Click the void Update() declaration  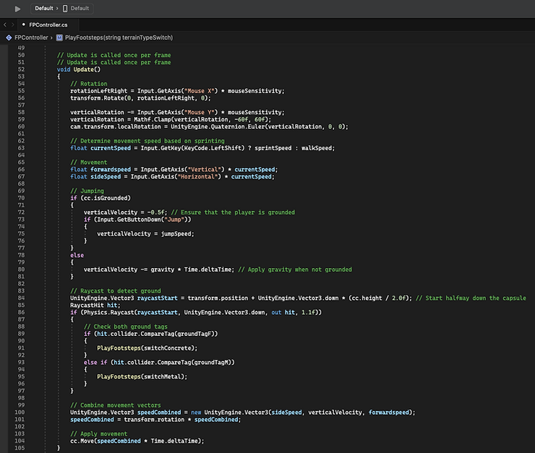79,69
